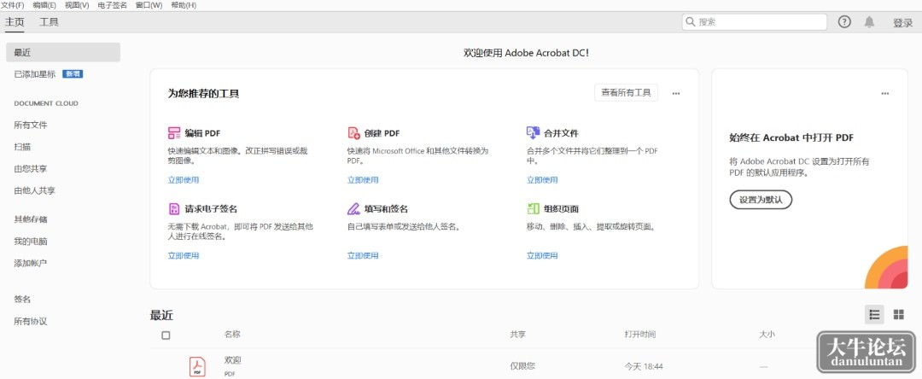Viewport: 922px width, 379px height.
Task: Click the 共享 column header
Action: tap(517, 335)
